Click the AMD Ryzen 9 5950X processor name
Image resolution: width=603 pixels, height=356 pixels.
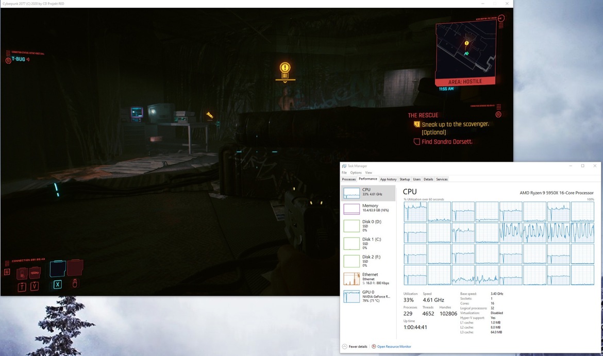[x=557, y=193]
